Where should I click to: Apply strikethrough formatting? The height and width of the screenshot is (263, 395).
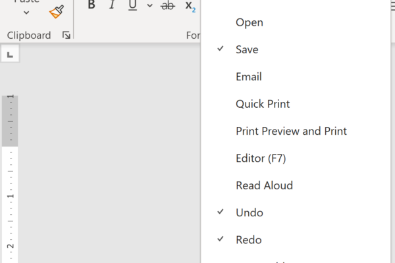(x=167, y=5)
